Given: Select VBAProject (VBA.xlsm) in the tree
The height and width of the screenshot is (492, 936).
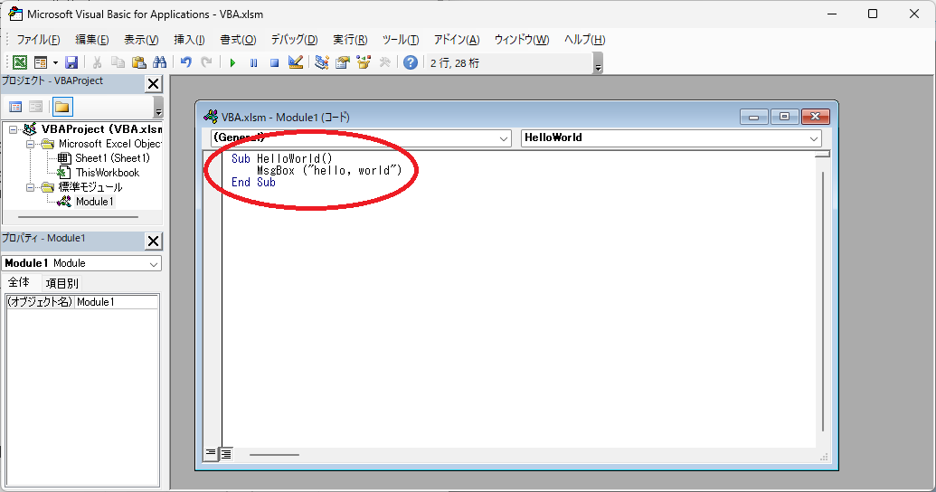Looking at the screenshot, I should click(101, 129).
